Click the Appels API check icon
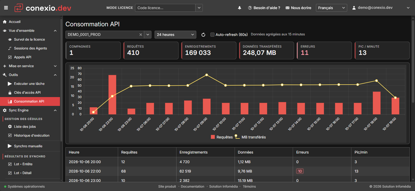Image resolution: width=415 pixels, height=191 pixels. click(x=10, y=57)
